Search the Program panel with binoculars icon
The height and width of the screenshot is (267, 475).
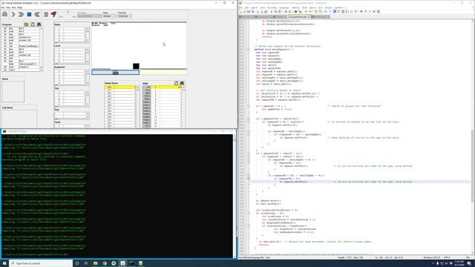pyautogui.click(x=39, y=24)
